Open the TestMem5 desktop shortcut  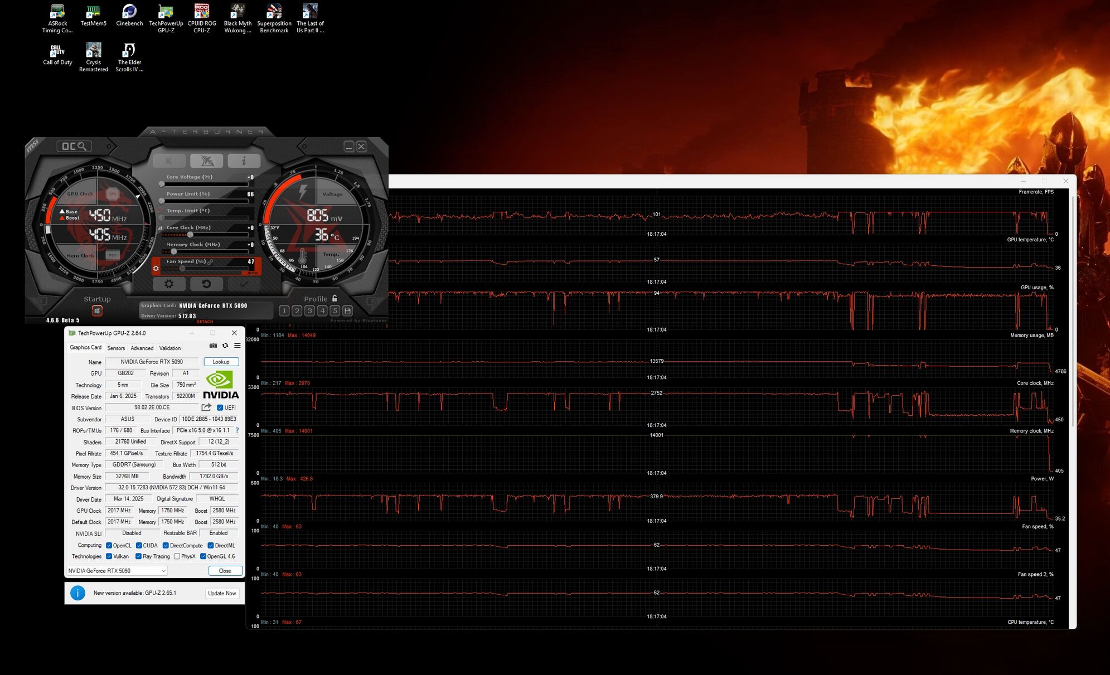tap(93, 15)
